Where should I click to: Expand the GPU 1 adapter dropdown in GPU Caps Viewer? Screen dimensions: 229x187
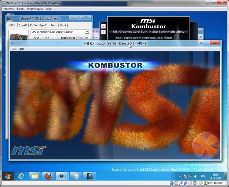click(x=87, y=32)
